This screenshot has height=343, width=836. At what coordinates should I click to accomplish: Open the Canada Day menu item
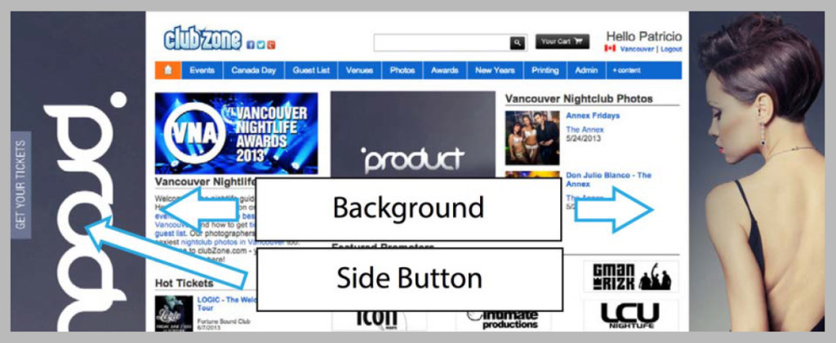(254, 70)
